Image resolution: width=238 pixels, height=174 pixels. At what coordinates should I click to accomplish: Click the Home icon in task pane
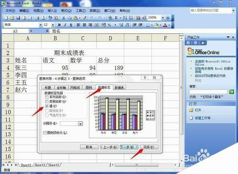click(203, 43)
